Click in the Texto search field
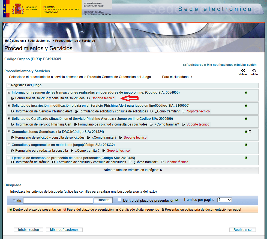Image resolution: width=267 pixels, height=239 pixels. coord(58,201)
